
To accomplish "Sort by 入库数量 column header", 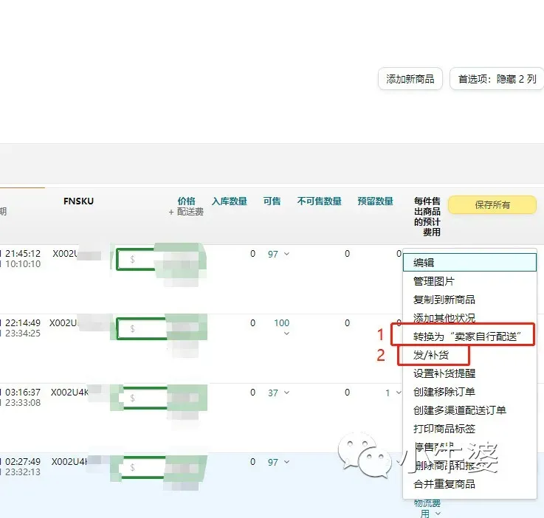I will pos(230,201).
